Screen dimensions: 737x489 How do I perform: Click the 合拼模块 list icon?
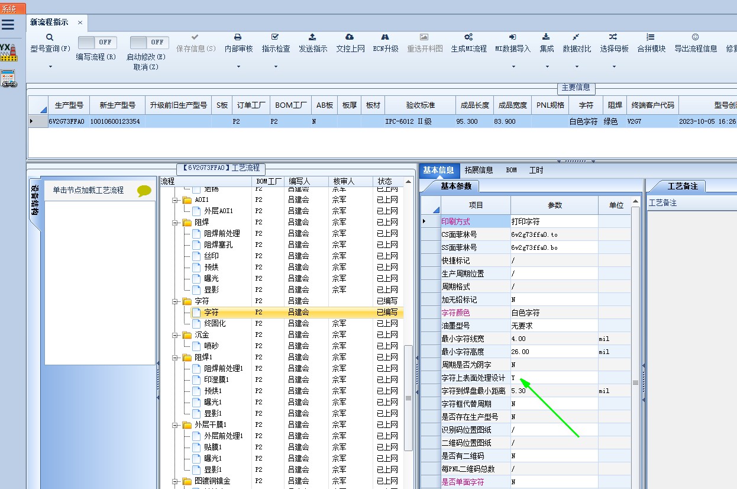point(651,37)
